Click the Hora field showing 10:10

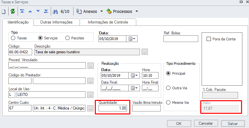pyautogui.click(x=150, y=75)
